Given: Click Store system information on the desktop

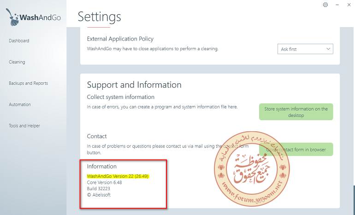Looking at the screenshot, I should tap(296, 112).
